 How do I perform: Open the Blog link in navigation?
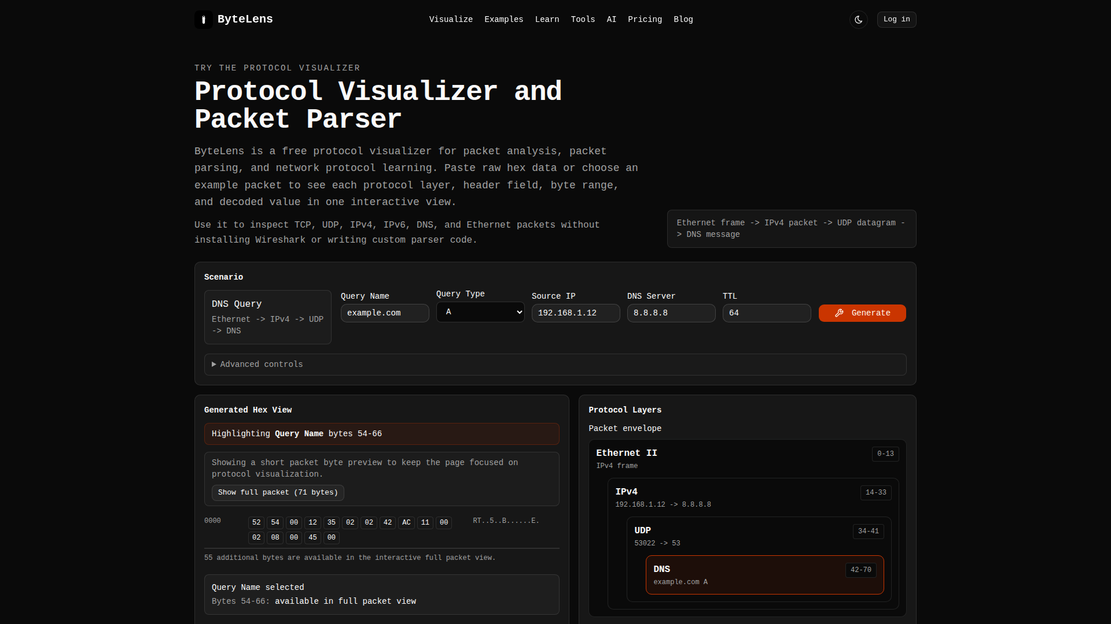click(x=683, y=20)
